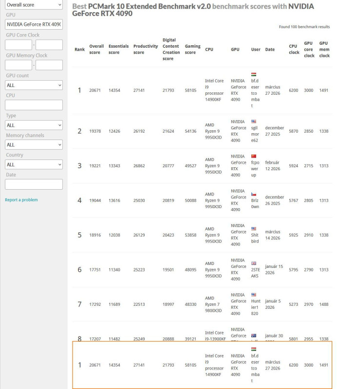Click the CPU clock column header
Viewport: 337px width, 389px height.
pos(294,50)
